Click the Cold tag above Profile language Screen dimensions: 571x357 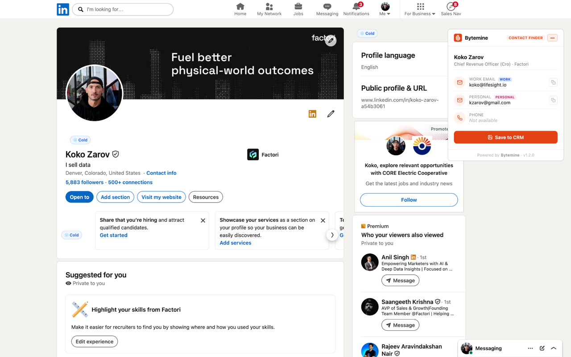pyautogui.click(x=367, y=33)
